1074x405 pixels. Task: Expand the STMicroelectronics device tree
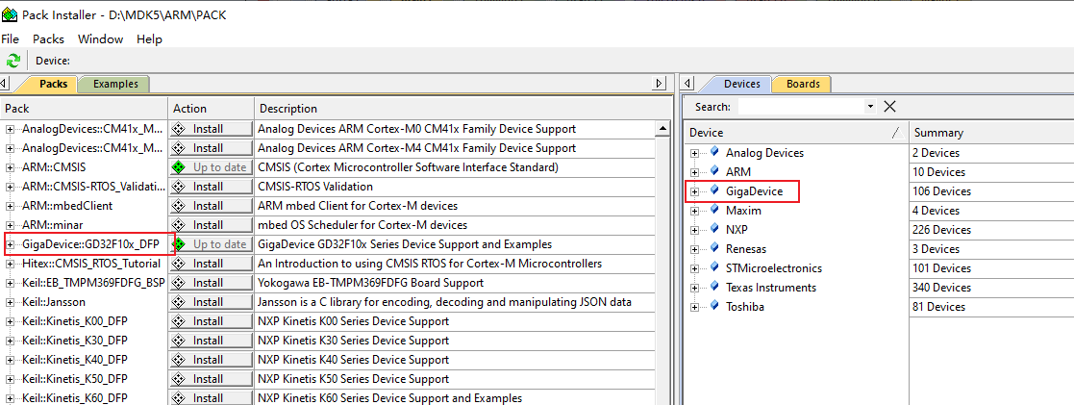(694, 268)
